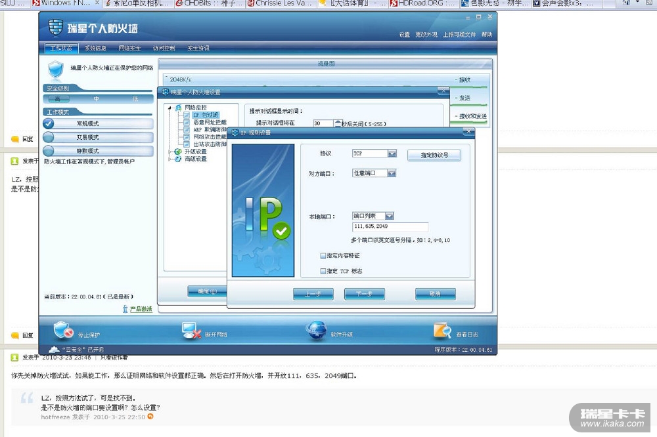657x437 pixels.
Task: Set security level to 高
Action: [58, 99]
